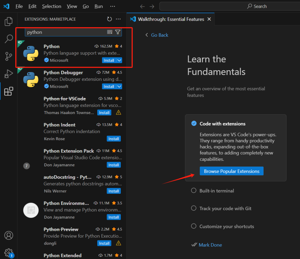
Task: Install autoDocstring extension by Nils Werner
Action: point(114,191)
